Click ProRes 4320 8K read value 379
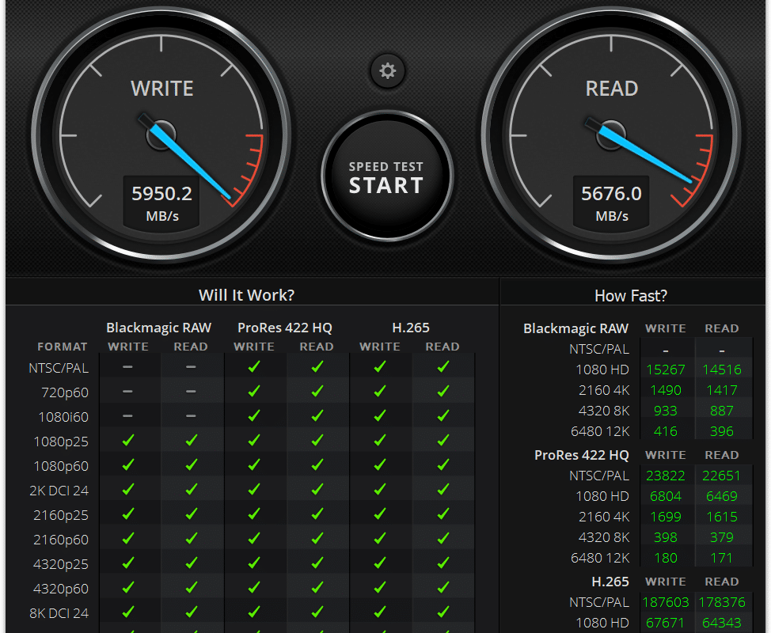The width and height of the screenshot is (771, 633). (x=721, y=538)
